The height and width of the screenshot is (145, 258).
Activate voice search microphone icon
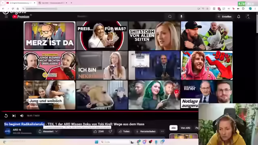[181, 17]
